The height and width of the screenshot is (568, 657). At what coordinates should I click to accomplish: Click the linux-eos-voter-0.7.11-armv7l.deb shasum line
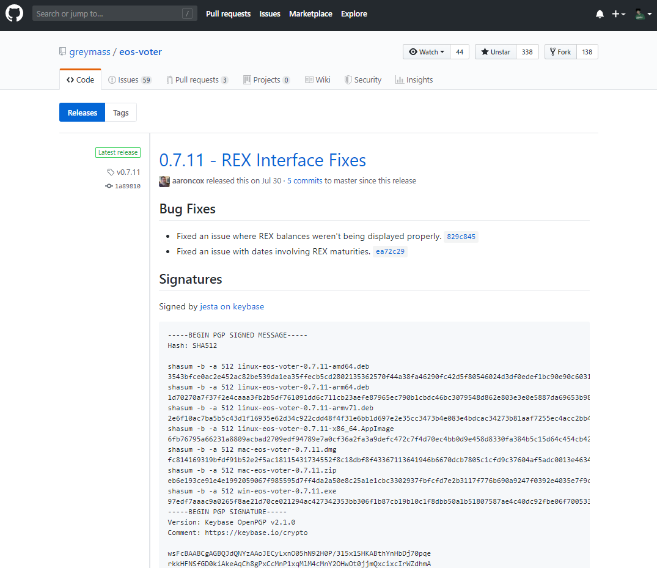(271, 408)
